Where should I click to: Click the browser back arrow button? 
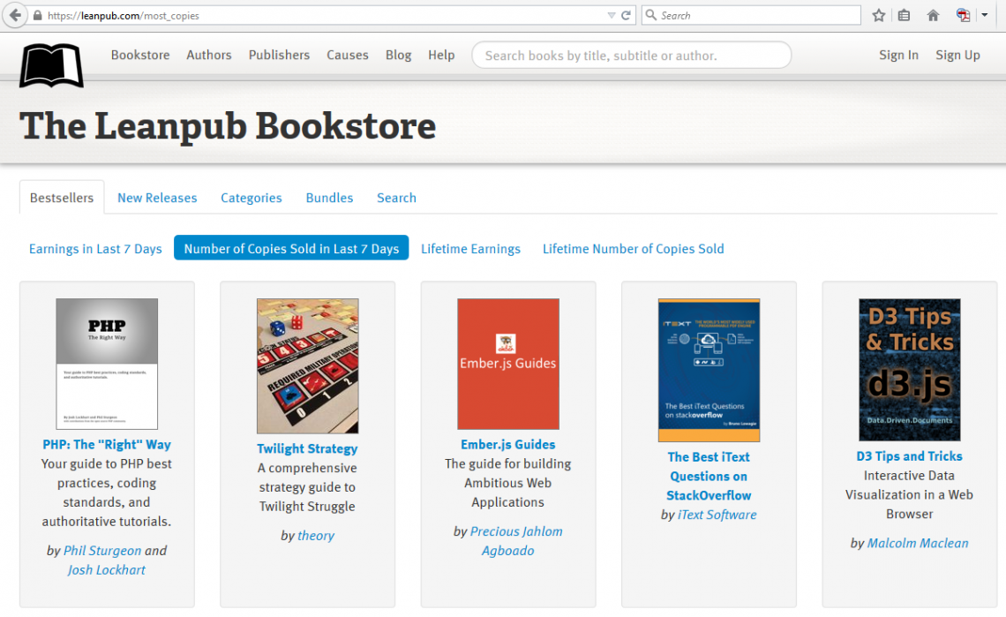(x=15, y=16)
